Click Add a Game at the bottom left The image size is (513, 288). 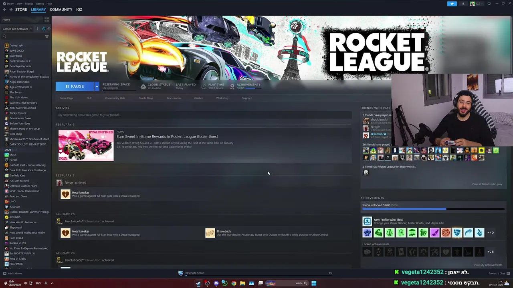point(12,274)
